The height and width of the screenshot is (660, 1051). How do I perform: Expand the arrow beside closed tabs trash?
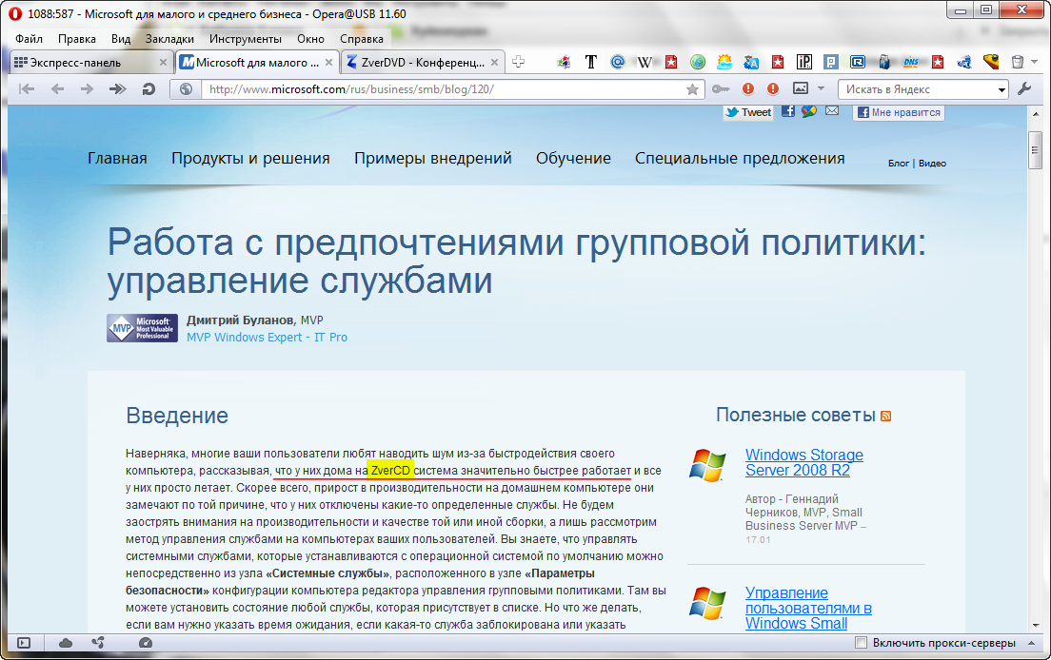[x=1034, y=62]
